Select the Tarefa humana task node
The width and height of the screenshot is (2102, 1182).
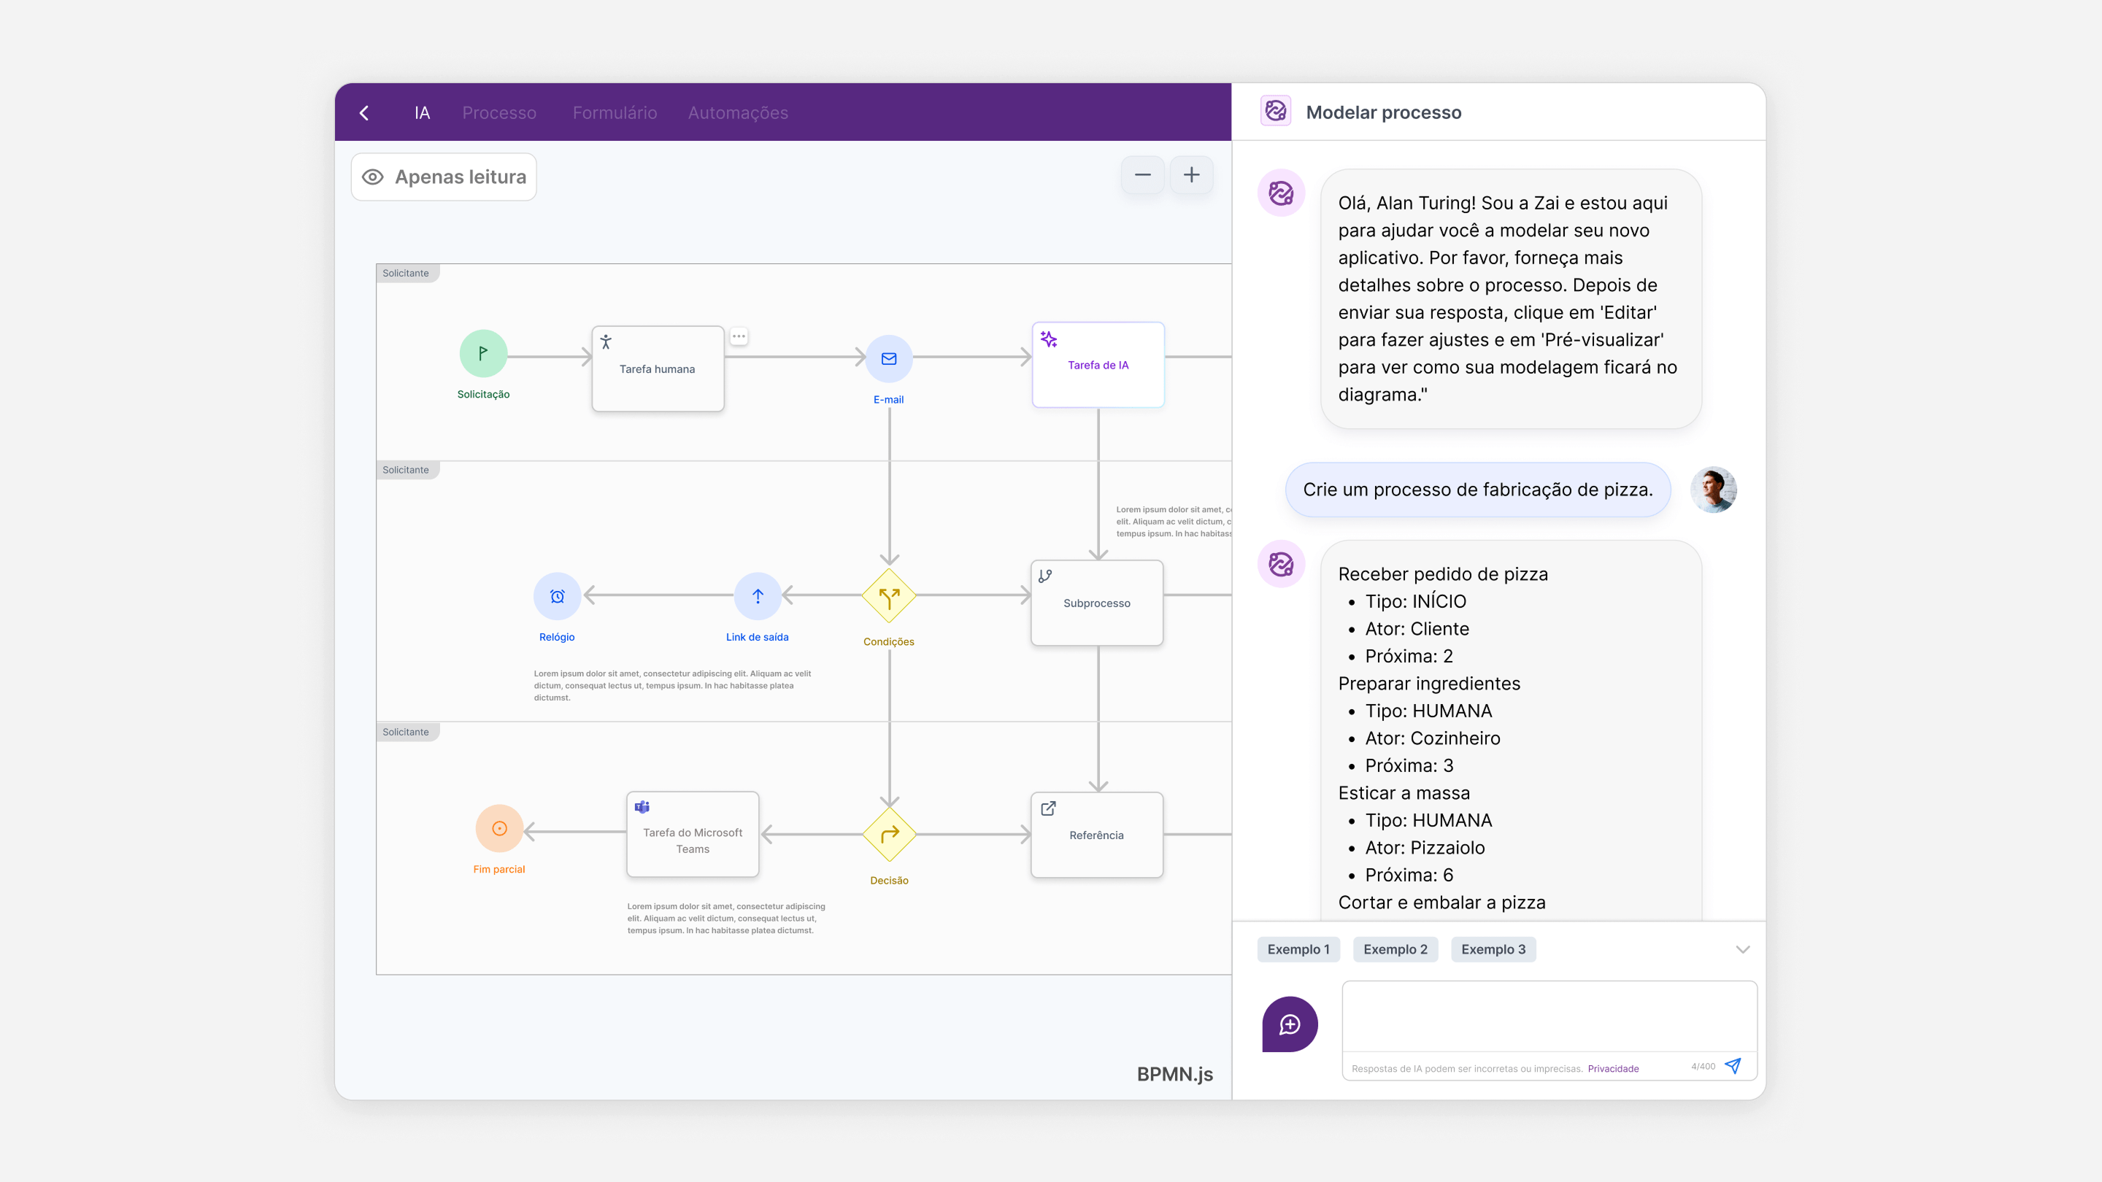click(658, 368)
